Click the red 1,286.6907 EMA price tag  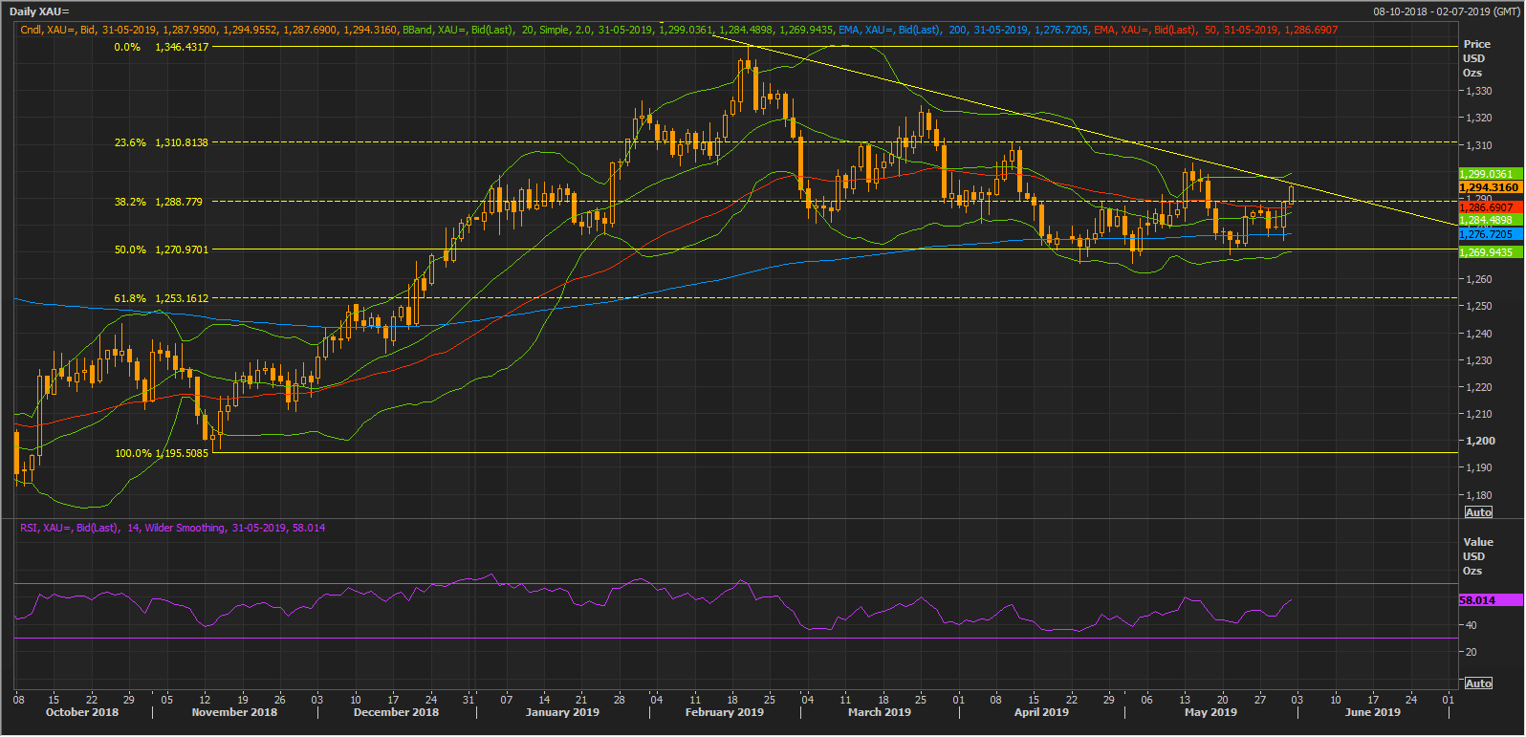tap(1490, 207)
